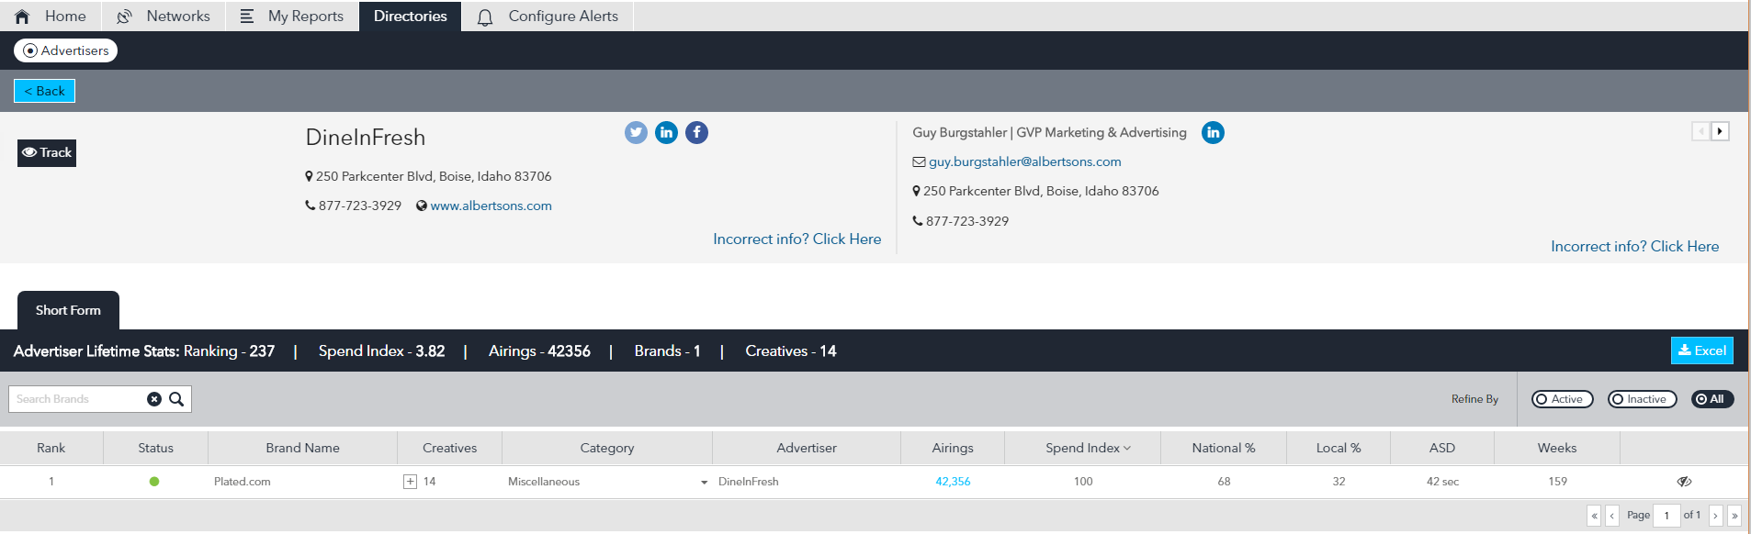Click the page number input box
1751x534 pixels.
[x=1666, y=516]
